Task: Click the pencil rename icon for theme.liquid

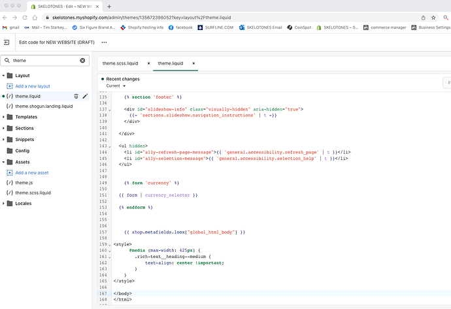Action: (85, 96)
